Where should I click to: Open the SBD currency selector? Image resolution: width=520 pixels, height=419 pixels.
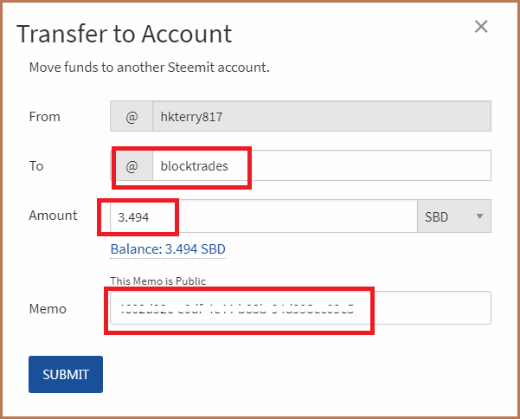click(x=453, y=216)
